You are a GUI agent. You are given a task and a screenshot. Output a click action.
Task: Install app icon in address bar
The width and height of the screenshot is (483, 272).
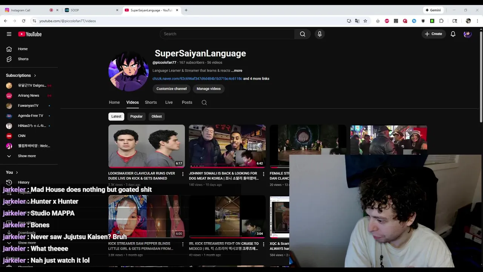click(x=349, y=21)
